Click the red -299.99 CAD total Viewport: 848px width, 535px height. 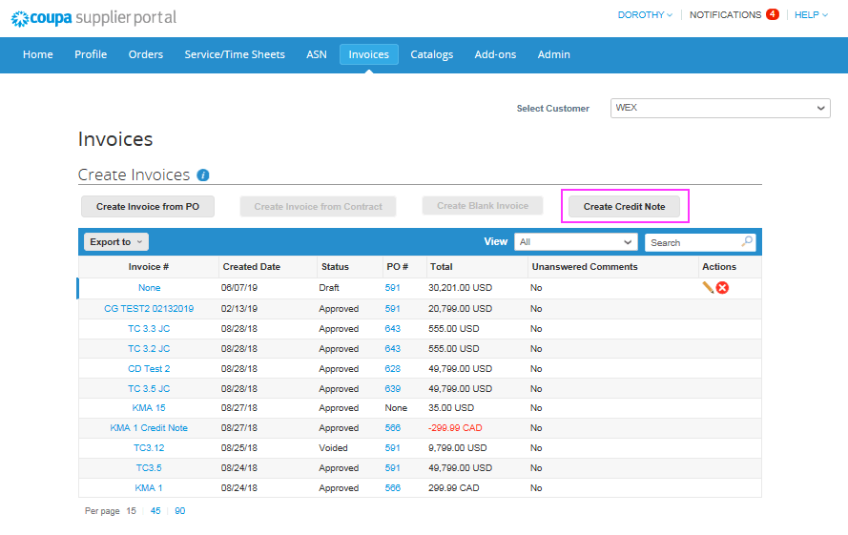[455, 428]
